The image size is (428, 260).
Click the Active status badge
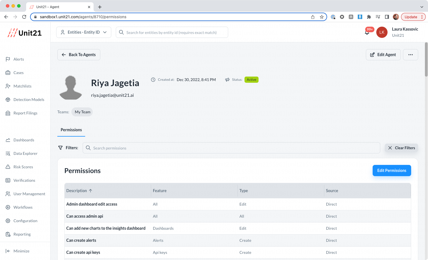click(252, 80)
